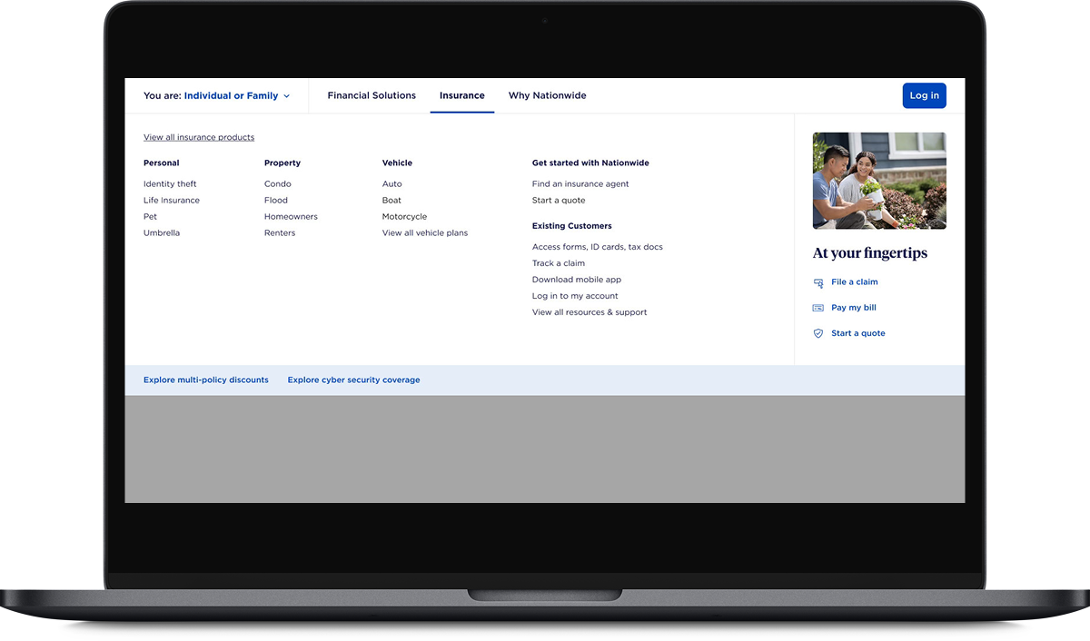Click the Start a quote shield icon
The width and height of the screenshot is (1090, 641).
818,333
